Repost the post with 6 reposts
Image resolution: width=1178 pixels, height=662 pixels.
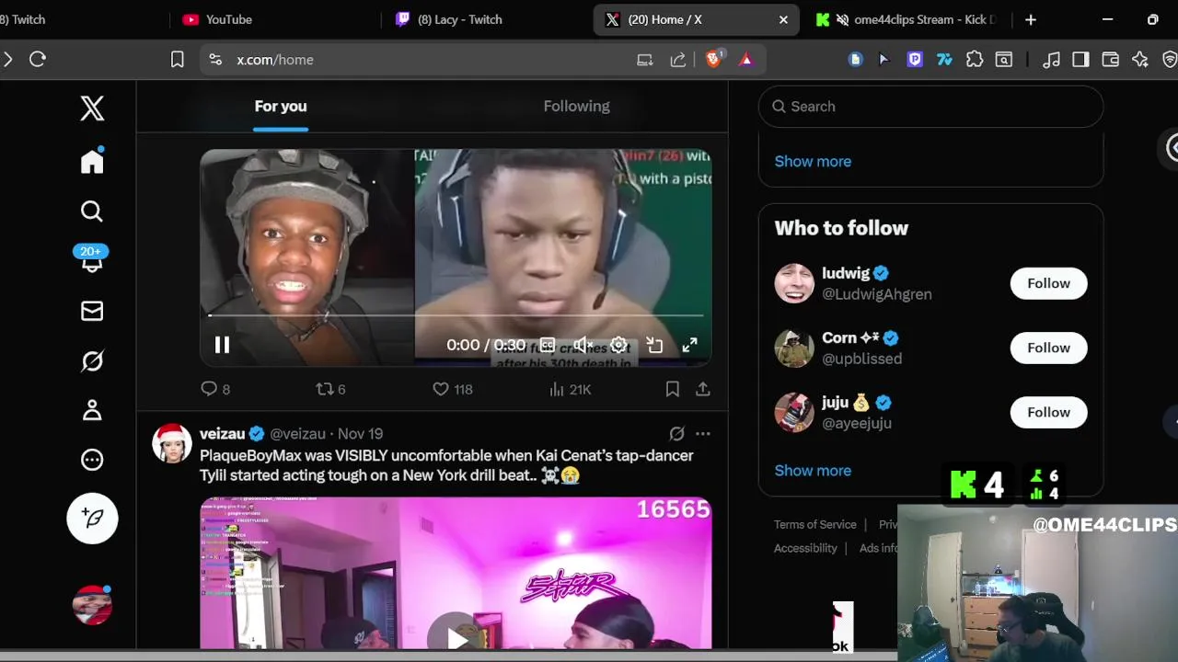pos(330,389)
